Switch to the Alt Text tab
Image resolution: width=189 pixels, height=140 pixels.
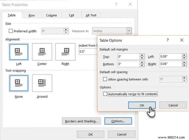[91, 15]
